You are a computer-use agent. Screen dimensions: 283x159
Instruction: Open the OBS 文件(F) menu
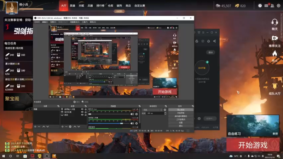pos(37,22)
